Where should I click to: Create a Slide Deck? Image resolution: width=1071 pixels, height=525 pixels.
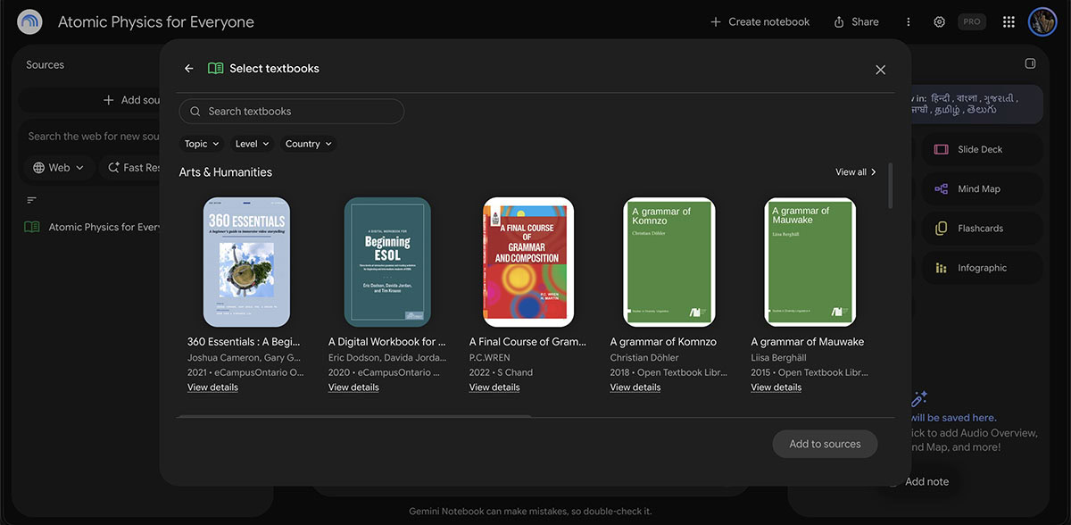tap(982, 150)
